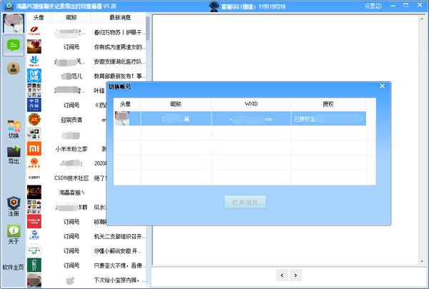Go to previous page arrow
The height and width of the screenshot is (289, 429).
(x=282, y=275)
